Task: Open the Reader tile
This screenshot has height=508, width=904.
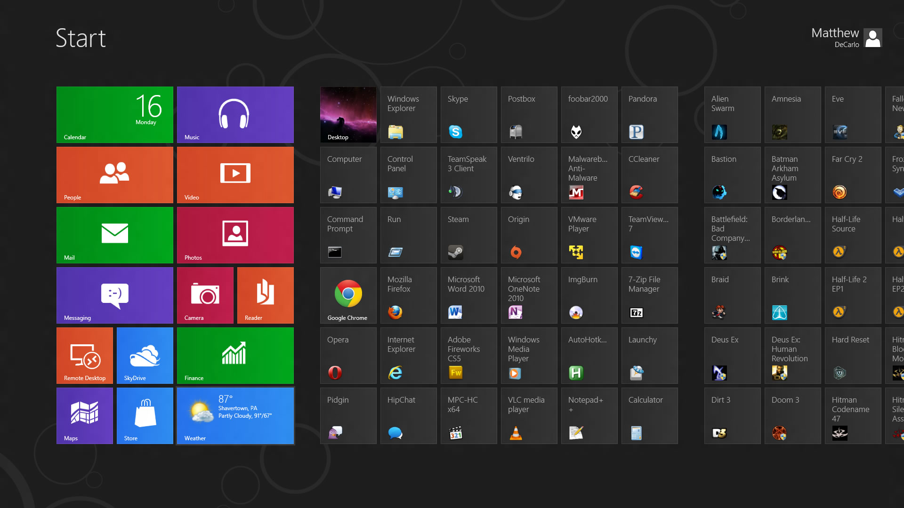Action: point(266,295)
